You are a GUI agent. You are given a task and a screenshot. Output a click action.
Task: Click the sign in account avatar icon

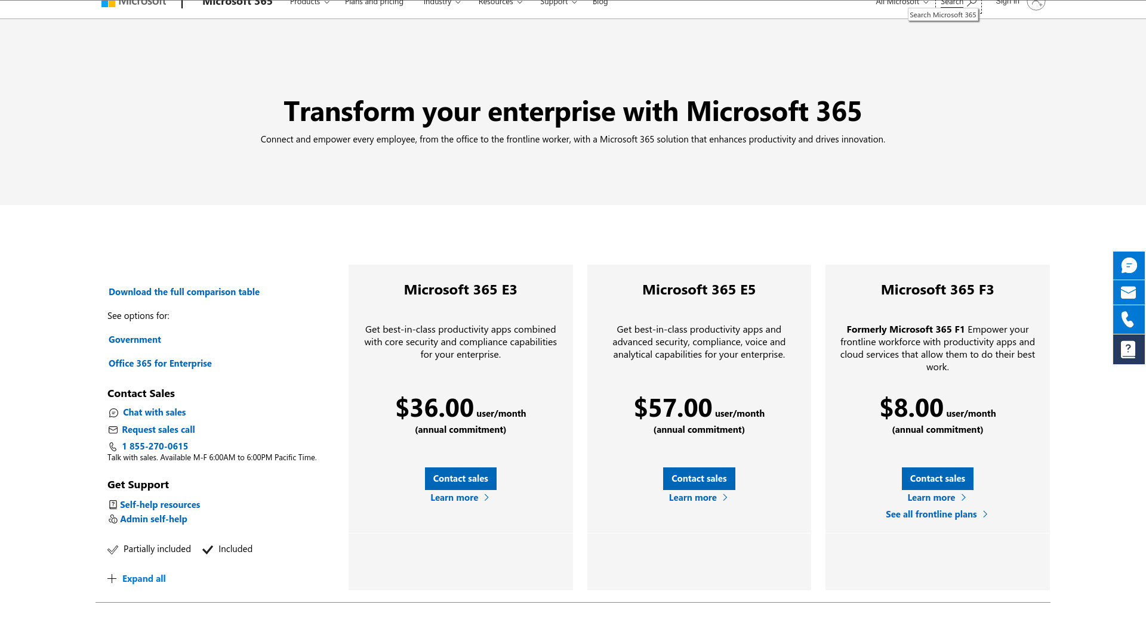pyautogui.click(x=1036, y=4)
